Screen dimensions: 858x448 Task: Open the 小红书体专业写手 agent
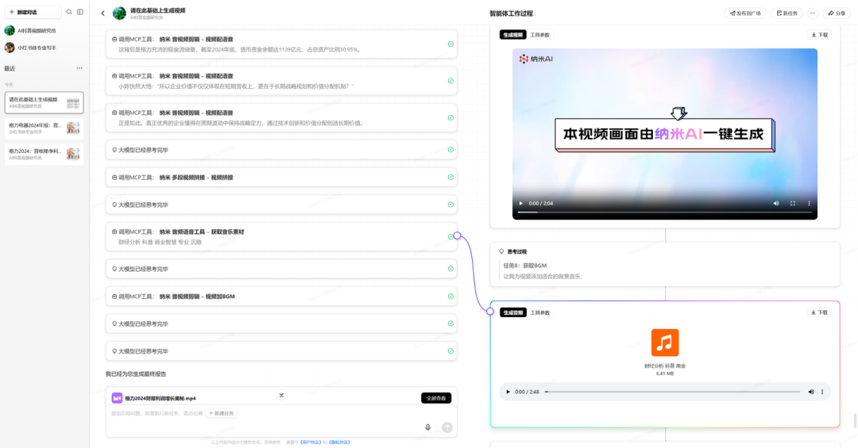click(x=36, y=48)
